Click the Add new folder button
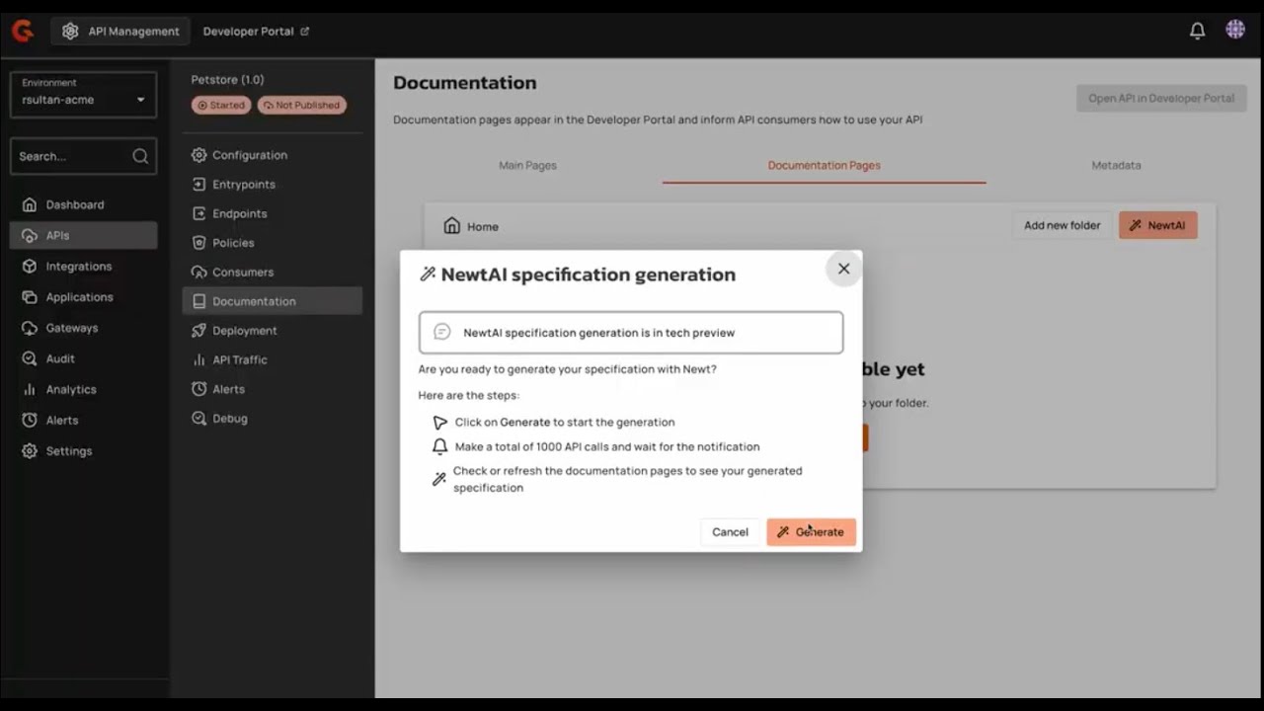The width and height of the screenshot is (1264, 711). [x=1061, y=225]
